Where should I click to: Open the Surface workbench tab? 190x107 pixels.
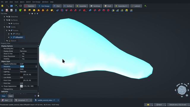pos(68,6)
